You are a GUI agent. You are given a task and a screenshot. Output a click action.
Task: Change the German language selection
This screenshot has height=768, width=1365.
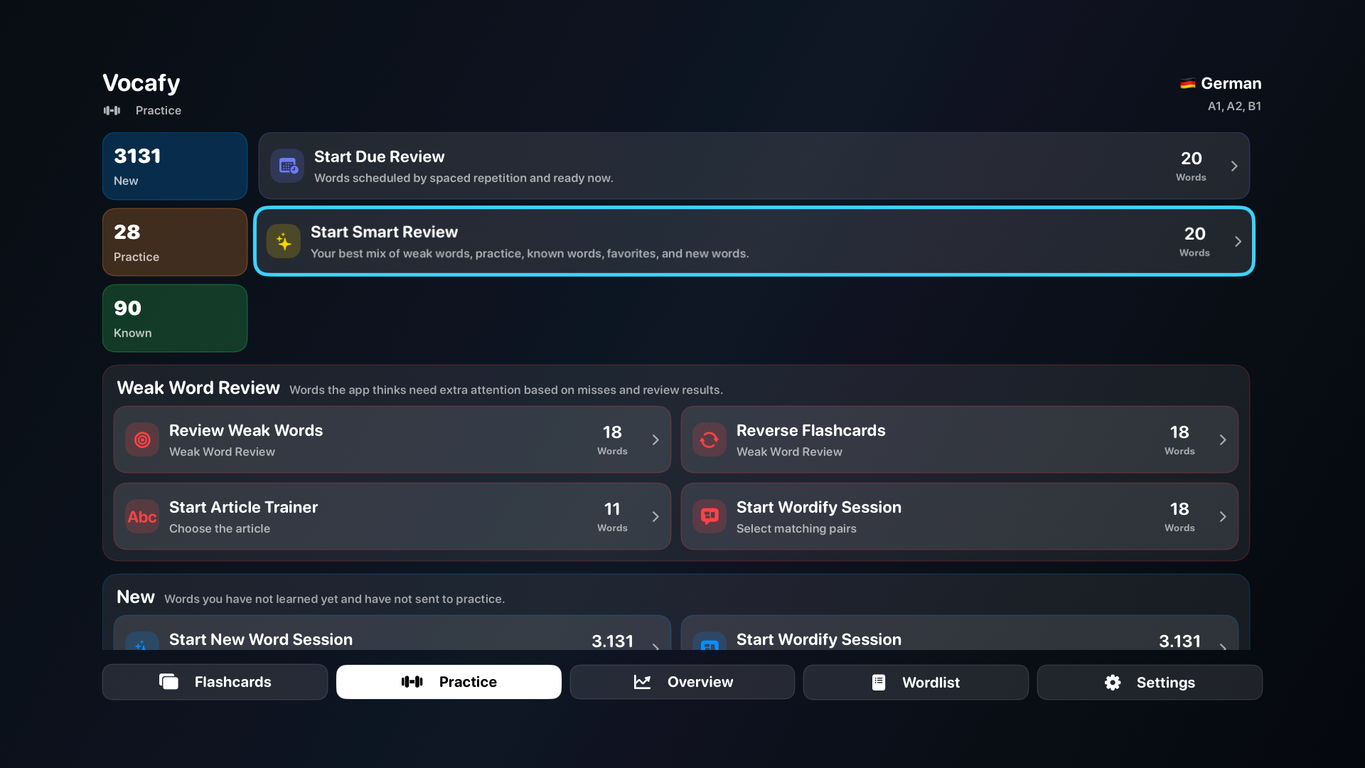pyautogui.click(x=1221, y=84)
